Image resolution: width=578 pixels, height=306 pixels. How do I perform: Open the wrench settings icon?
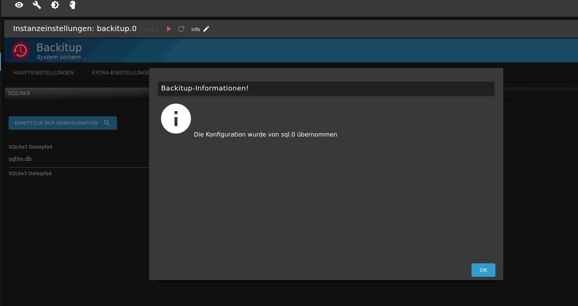tap(37, 5)
